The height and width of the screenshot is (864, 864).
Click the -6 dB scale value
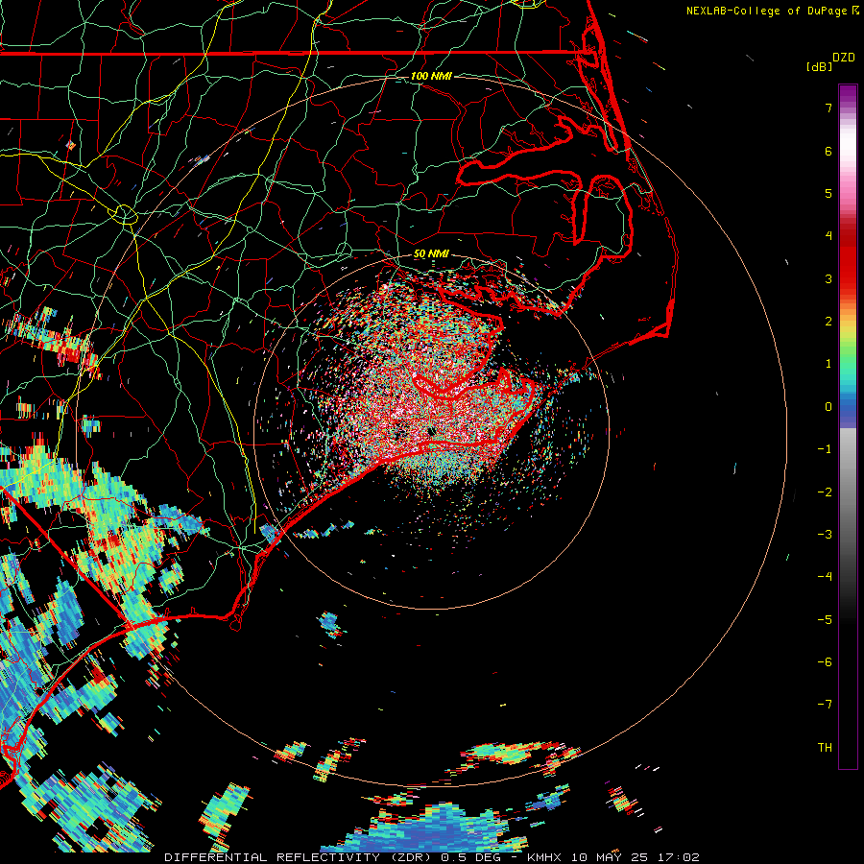[825, 662]
